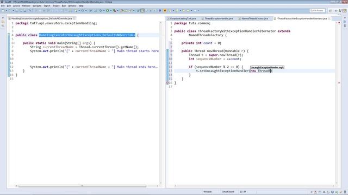This screenshot has height=195, width=348.
Task: Click the Back navigation arrow in toolbar
Action: [188, 10]
